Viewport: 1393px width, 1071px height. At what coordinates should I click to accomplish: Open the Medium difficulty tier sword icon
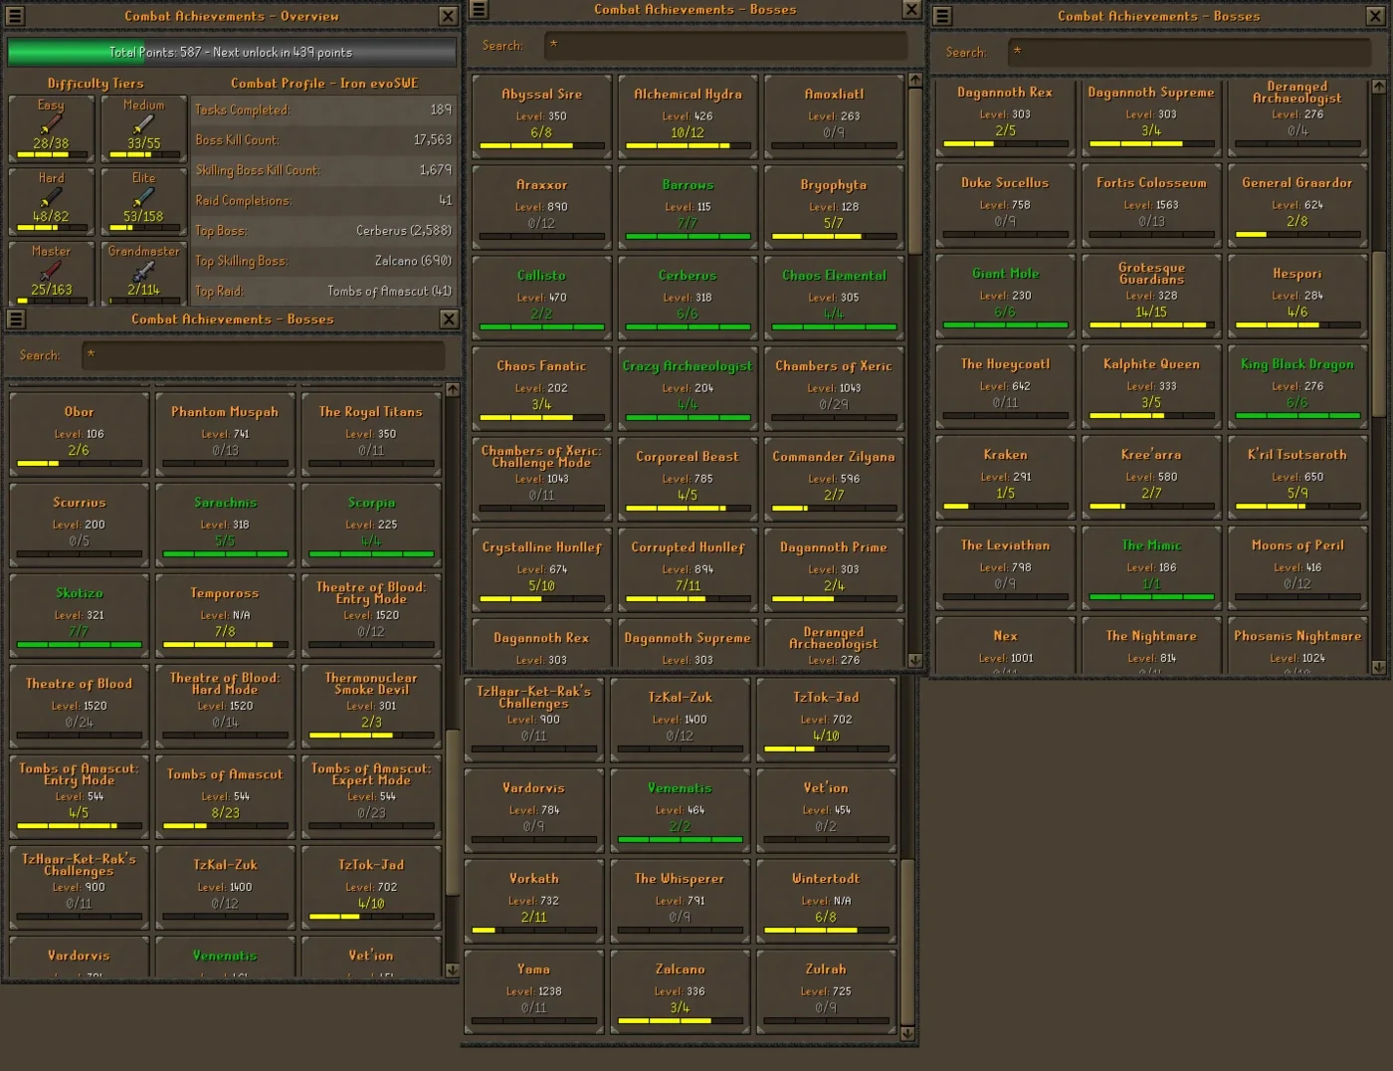coord(143,124)
